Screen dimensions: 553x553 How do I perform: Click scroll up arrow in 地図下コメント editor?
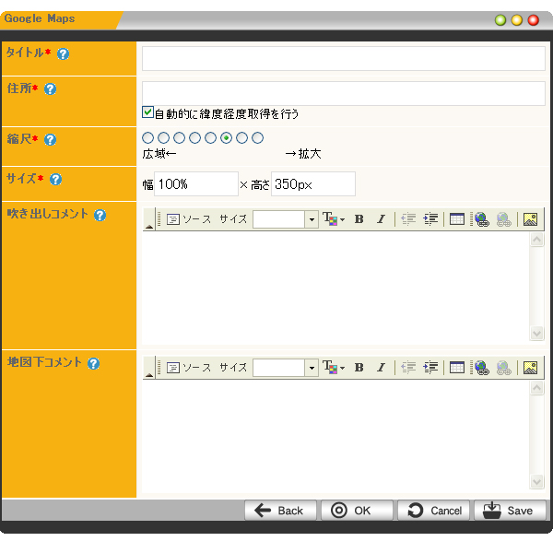pyautogui.click(x=536, y=388)
